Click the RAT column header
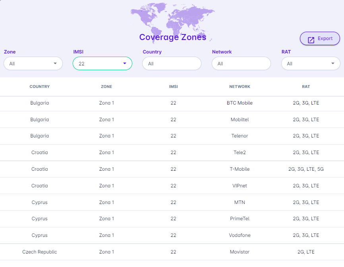This screenshot has height=267, width=344. click(x=306, y=86)
